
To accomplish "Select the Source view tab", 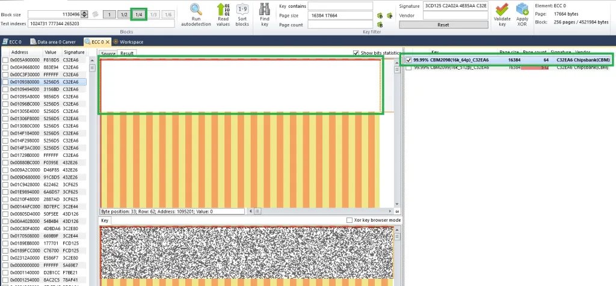I will pos(108,53).
